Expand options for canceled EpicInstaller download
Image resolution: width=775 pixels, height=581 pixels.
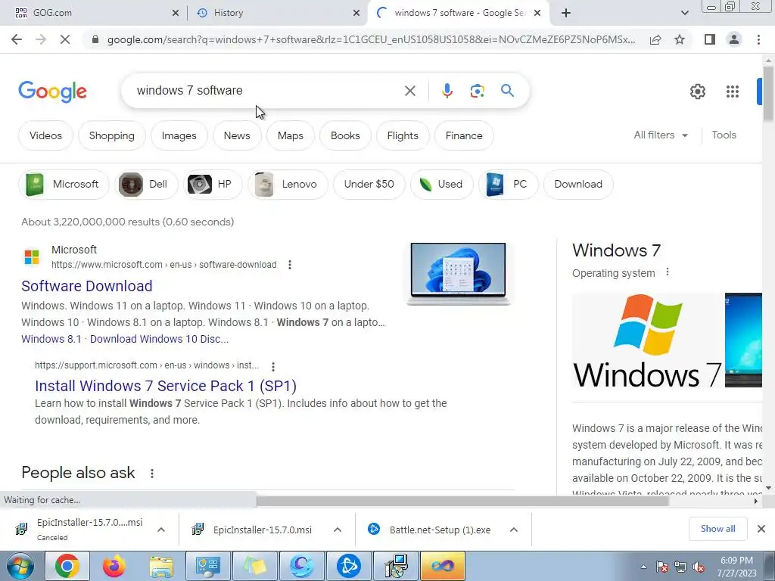(161, 530)
